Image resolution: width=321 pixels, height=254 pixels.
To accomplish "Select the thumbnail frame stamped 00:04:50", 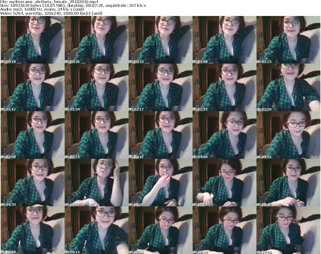I will 97,183.
